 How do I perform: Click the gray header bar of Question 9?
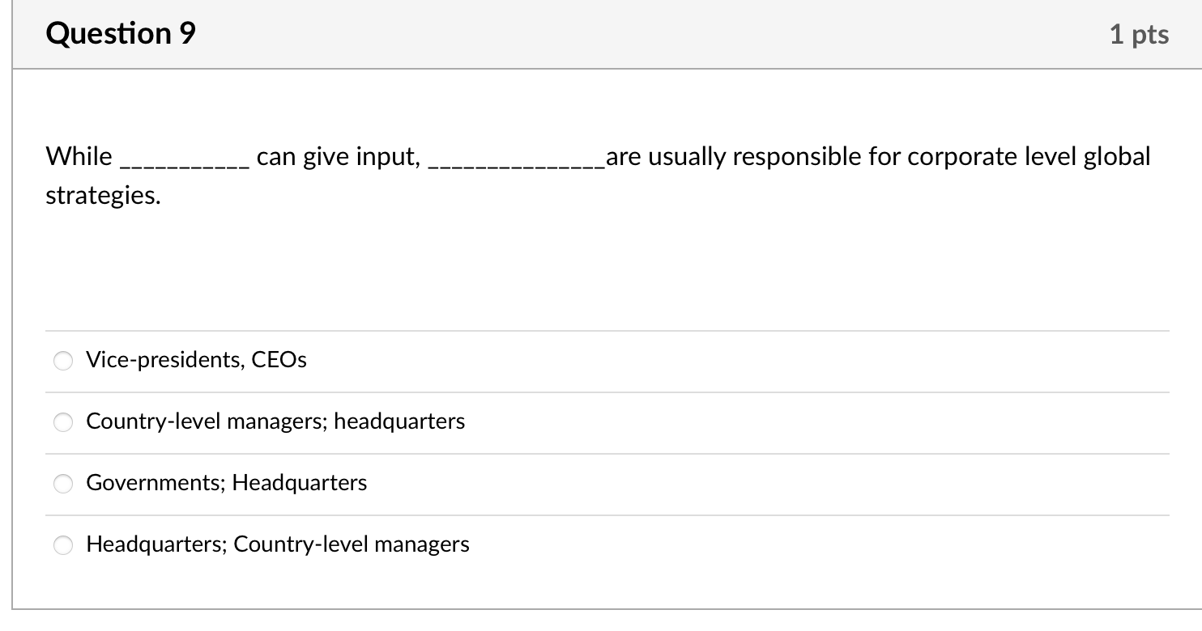601,33
